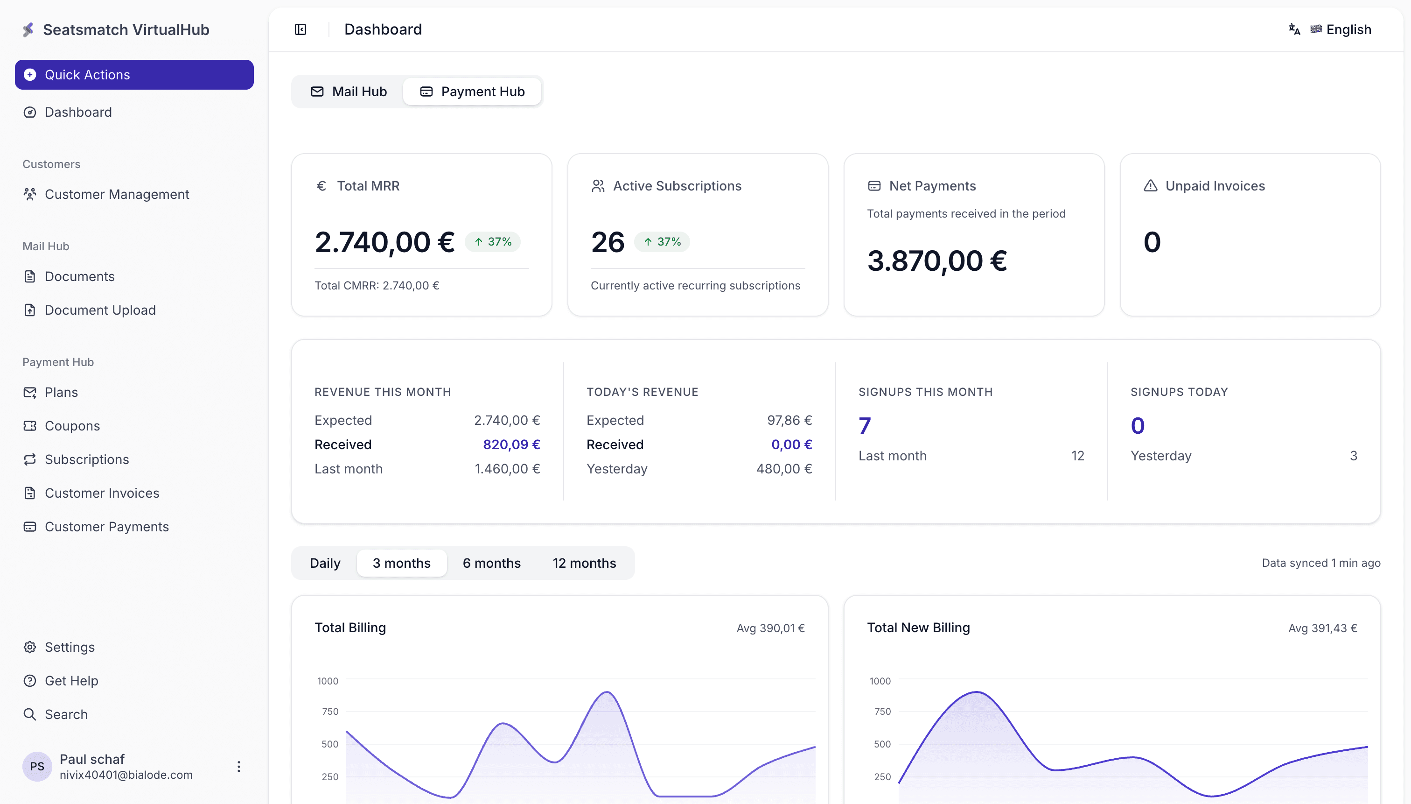Click the Total MRR euro icon
1411x804 pixels.
321,186
